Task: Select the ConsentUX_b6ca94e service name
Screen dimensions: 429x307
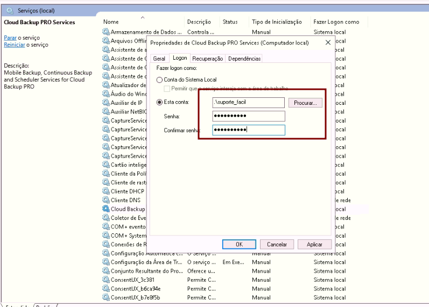Action: click(x=136, y=288)
